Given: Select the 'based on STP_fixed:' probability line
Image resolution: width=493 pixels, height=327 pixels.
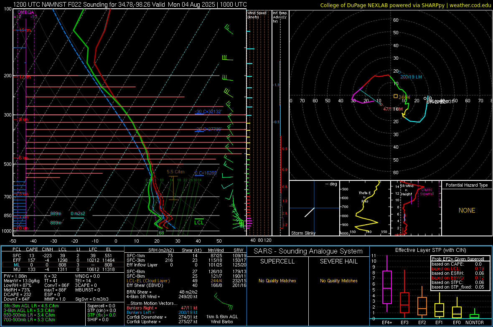Looking at the screenshot, I should [x=458, y=287].
